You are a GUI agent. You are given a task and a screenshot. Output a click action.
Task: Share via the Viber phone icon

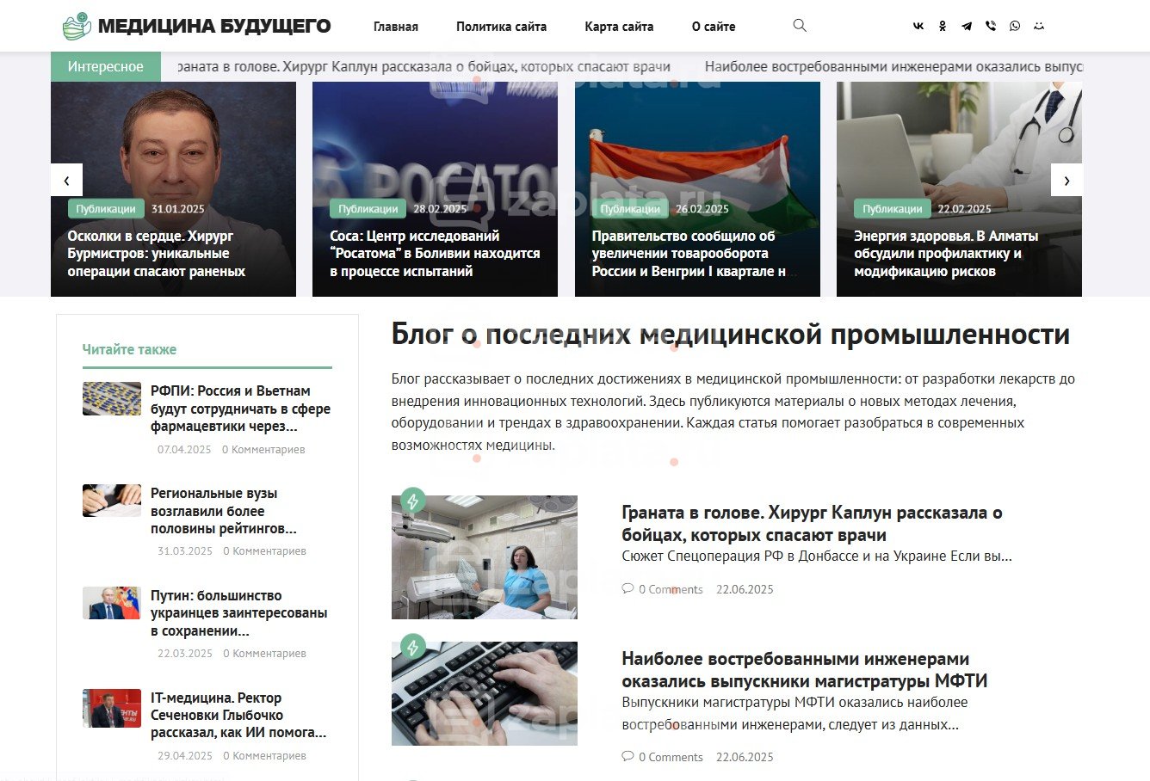pos(991,27)
